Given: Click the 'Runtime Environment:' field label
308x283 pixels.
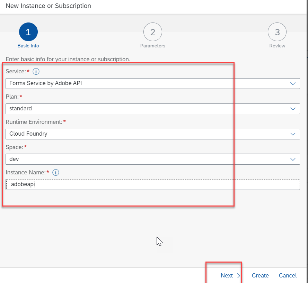Looking at the screenshot, I should (34, 122).
